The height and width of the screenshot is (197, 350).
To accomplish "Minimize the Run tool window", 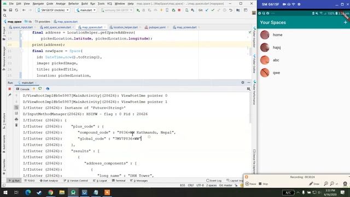I will 249,83.
